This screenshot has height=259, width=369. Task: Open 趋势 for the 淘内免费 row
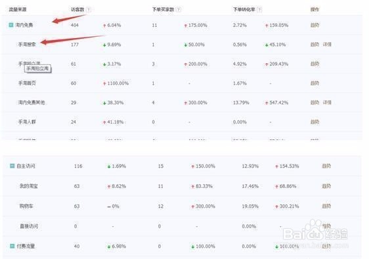point(315,25)
